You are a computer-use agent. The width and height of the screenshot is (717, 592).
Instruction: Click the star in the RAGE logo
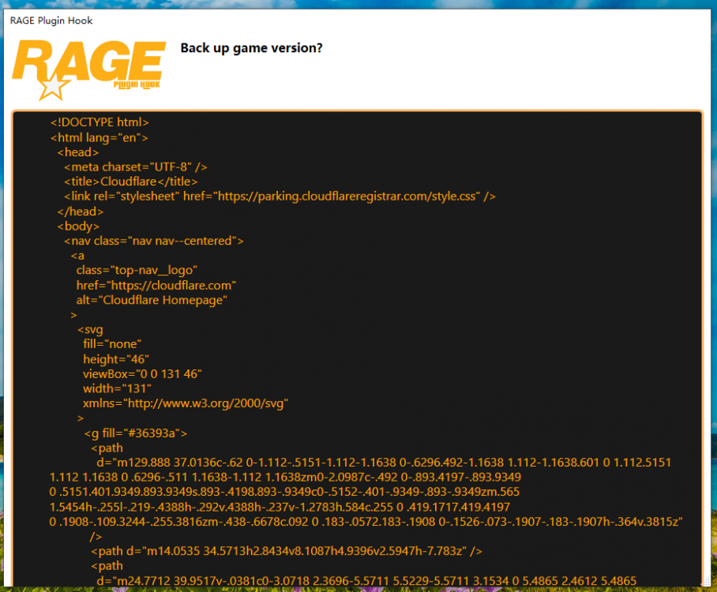pos(53,86)
